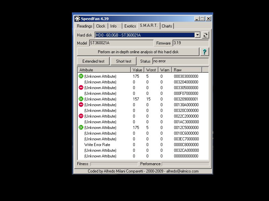This screenshot has height=201, width=269.
Task: Sort by the Warn column header
Action: (165, 70)
